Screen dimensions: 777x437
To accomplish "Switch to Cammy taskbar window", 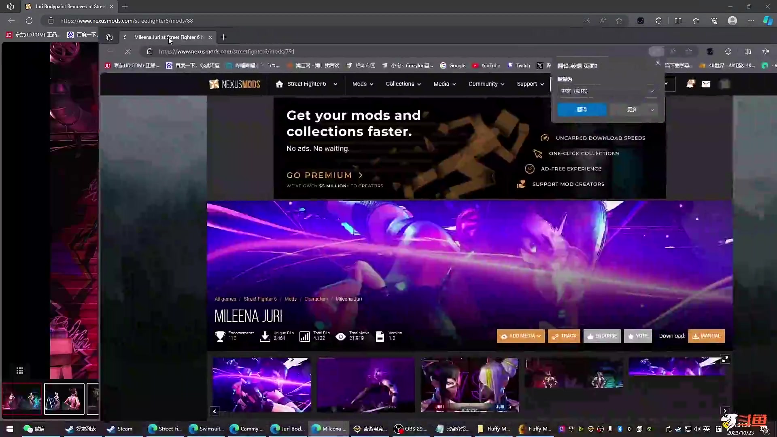I will pos(246,429).
